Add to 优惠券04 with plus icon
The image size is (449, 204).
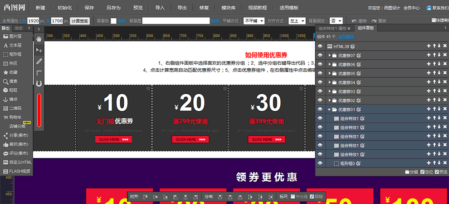pos(429,82)
